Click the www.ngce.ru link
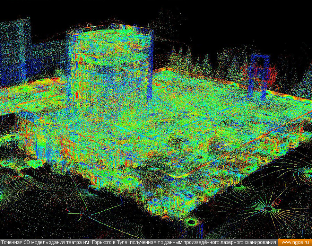 pos(295,243)
